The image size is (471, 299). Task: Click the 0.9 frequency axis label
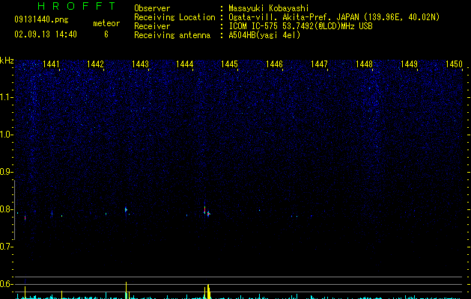pyautogui.click(x=6, y=172)
